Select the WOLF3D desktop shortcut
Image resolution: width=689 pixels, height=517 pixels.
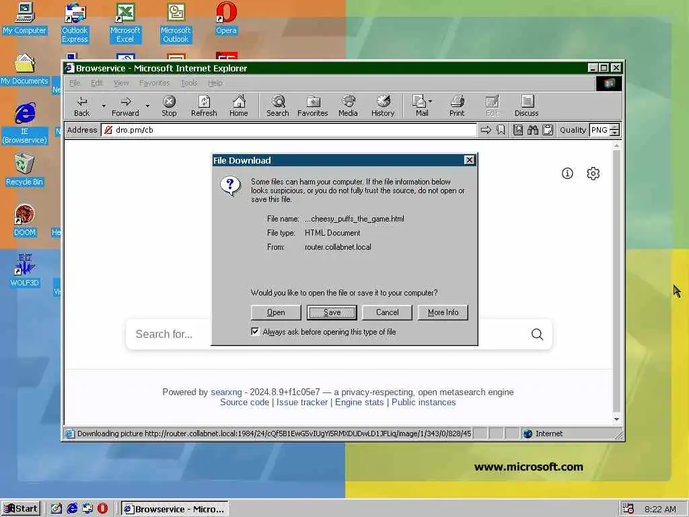click(x=25, y=271)
